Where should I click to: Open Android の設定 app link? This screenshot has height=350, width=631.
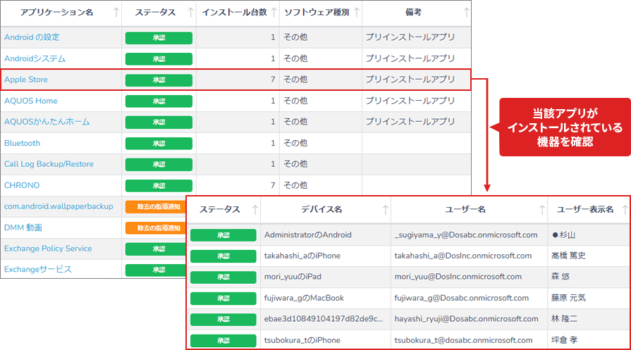[x=32, y=37]
